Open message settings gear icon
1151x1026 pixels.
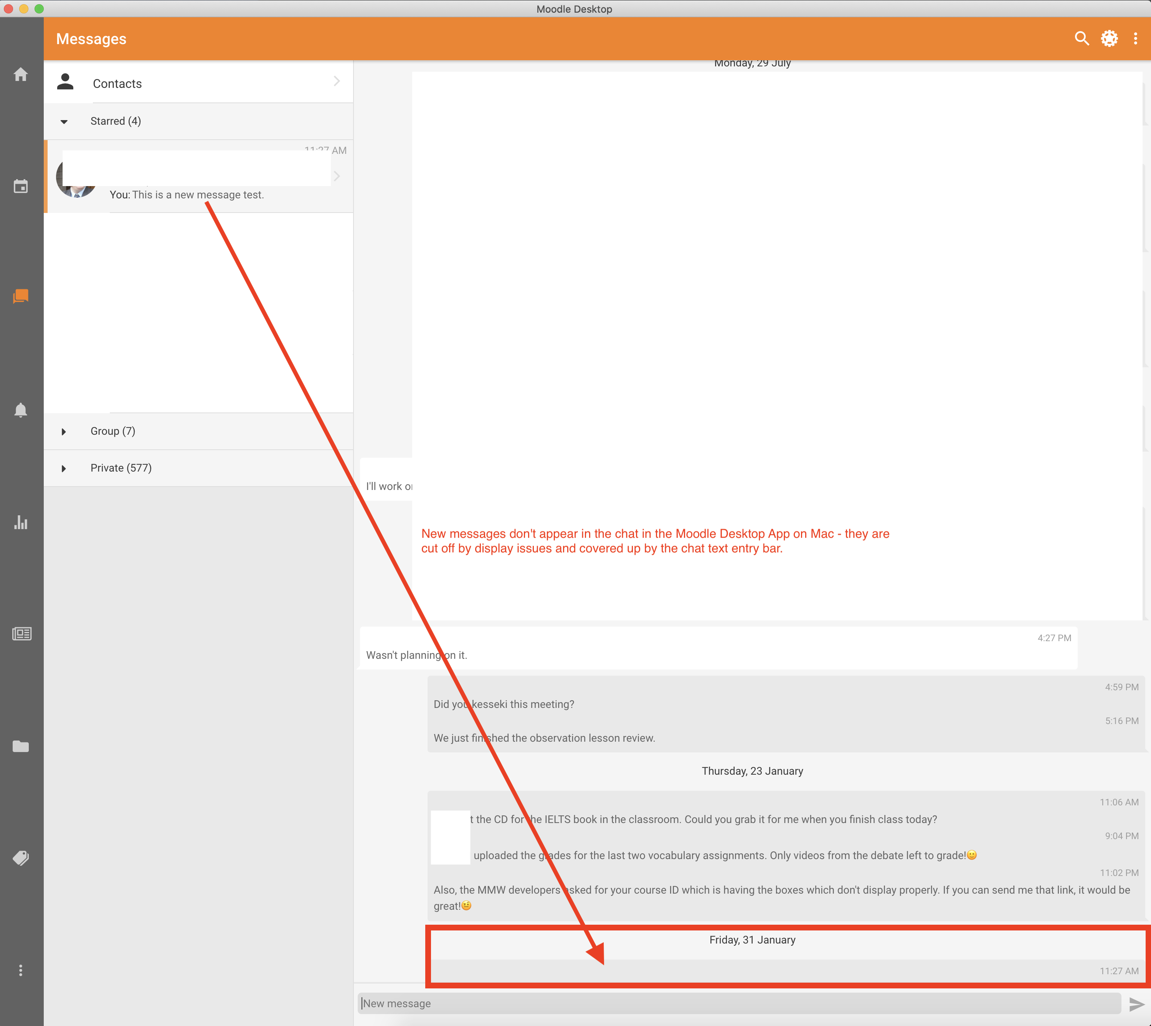pos(1109,38)
